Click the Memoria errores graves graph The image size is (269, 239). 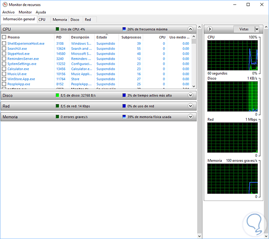click(232, 179)
